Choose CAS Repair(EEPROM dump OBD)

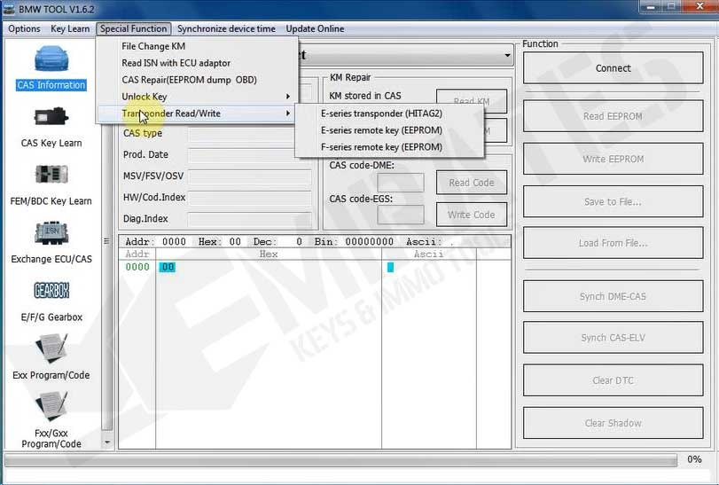click(x=197, y=80)
